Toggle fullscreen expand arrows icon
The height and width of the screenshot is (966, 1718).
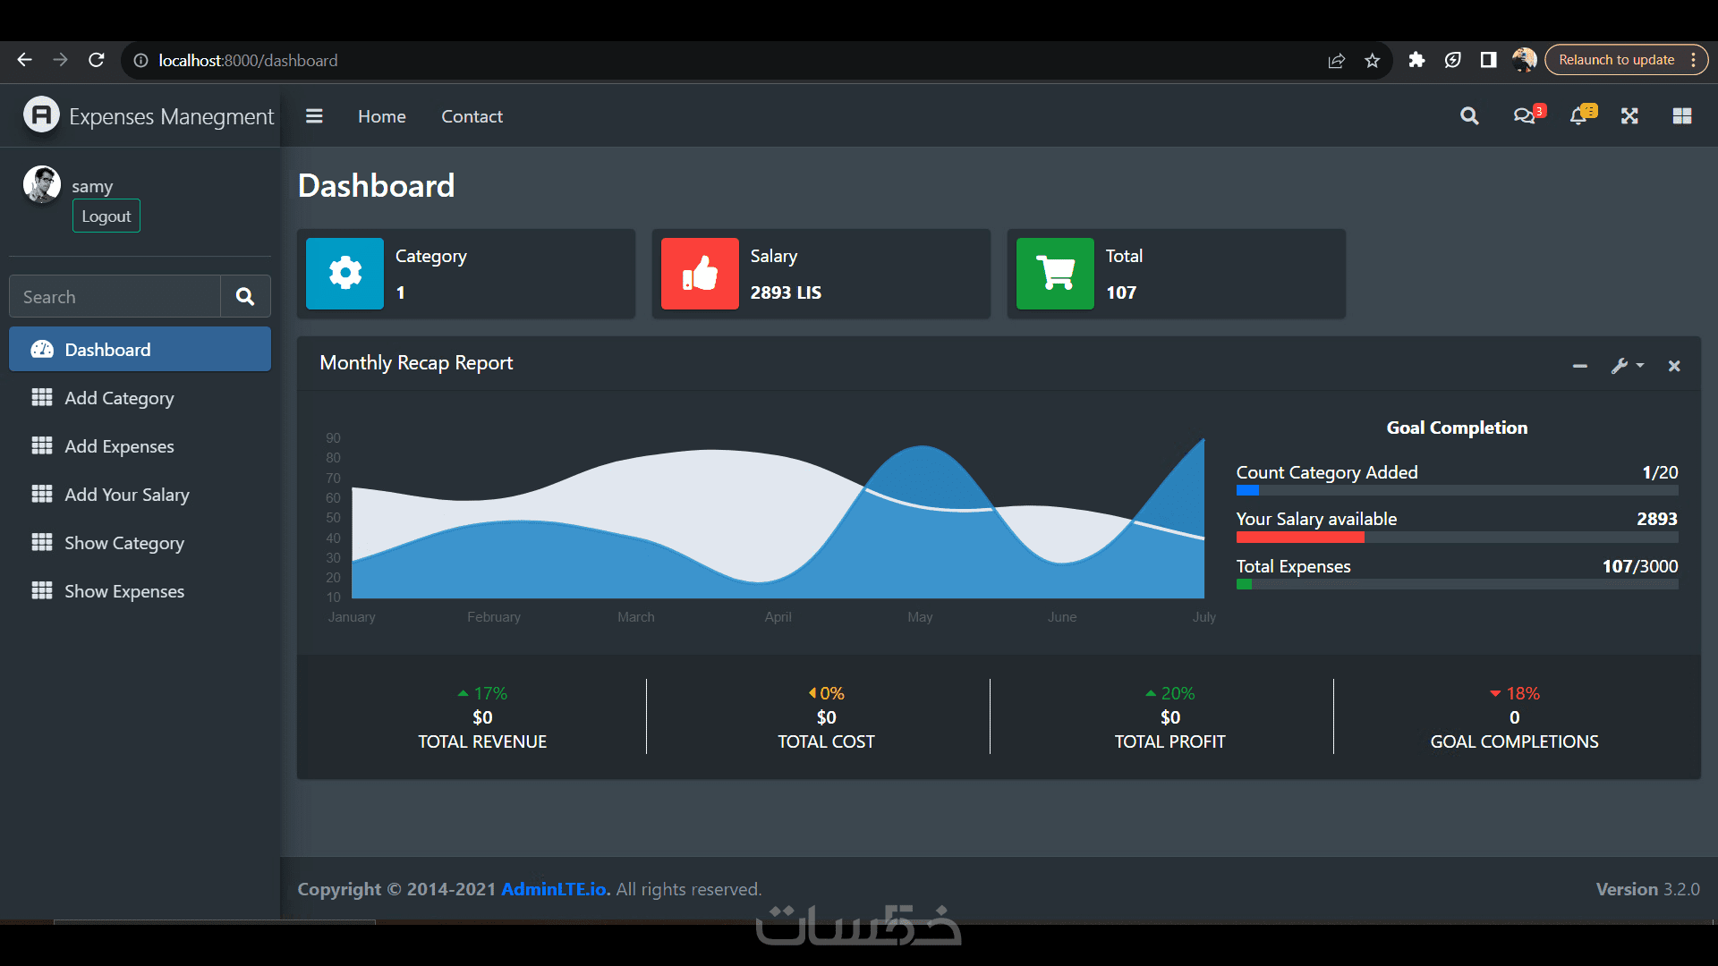click(x=1629, y=116)
